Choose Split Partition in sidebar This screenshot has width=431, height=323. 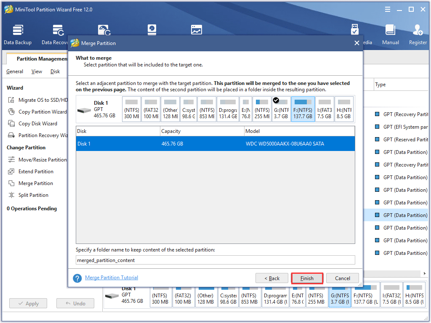click(x=28, y=195)
